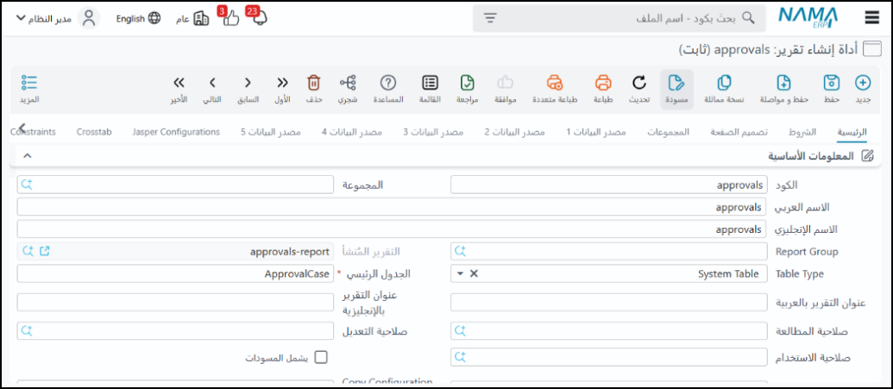Image resolution: width=893 pixels, height=389 pixels.
Task: Open the notifications bell icon
Action: 256,18
